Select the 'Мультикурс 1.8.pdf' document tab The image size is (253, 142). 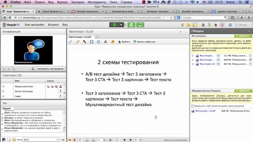(80, 37)
